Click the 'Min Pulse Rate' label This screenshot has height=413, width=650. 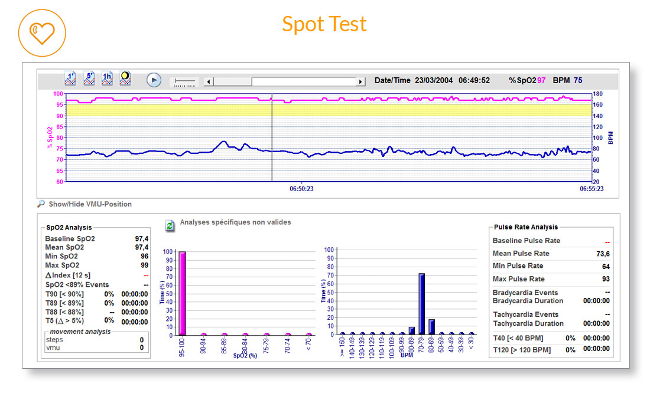coord(518,265)
